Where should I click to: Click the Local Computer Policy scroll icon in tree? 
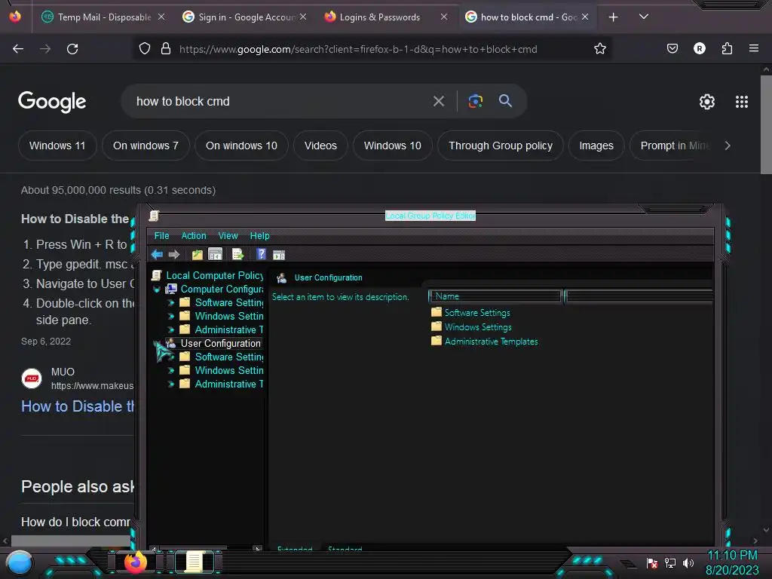(157, 275)
